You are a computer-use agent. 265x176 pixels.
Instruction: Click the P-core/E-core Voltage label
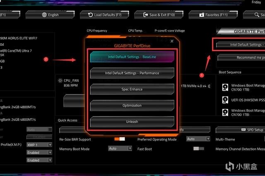tap(169, 31)
